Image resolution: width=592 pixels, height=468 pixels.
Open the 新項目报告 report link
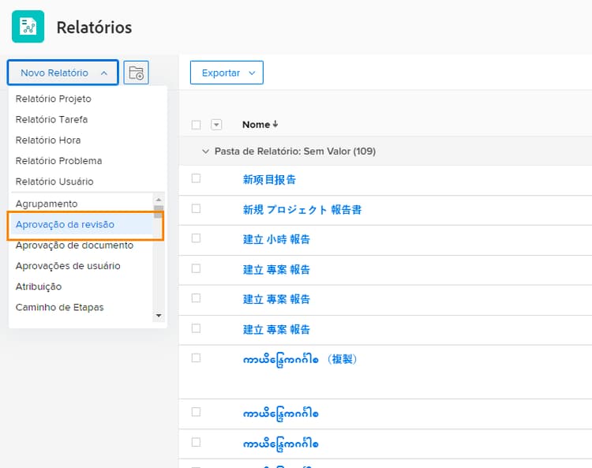pyautogui.click(x=269, y=179)
